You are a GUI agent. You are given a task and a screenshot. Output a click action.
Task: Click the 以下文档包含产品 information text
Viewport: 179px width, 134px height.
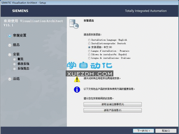click(109, 89)
